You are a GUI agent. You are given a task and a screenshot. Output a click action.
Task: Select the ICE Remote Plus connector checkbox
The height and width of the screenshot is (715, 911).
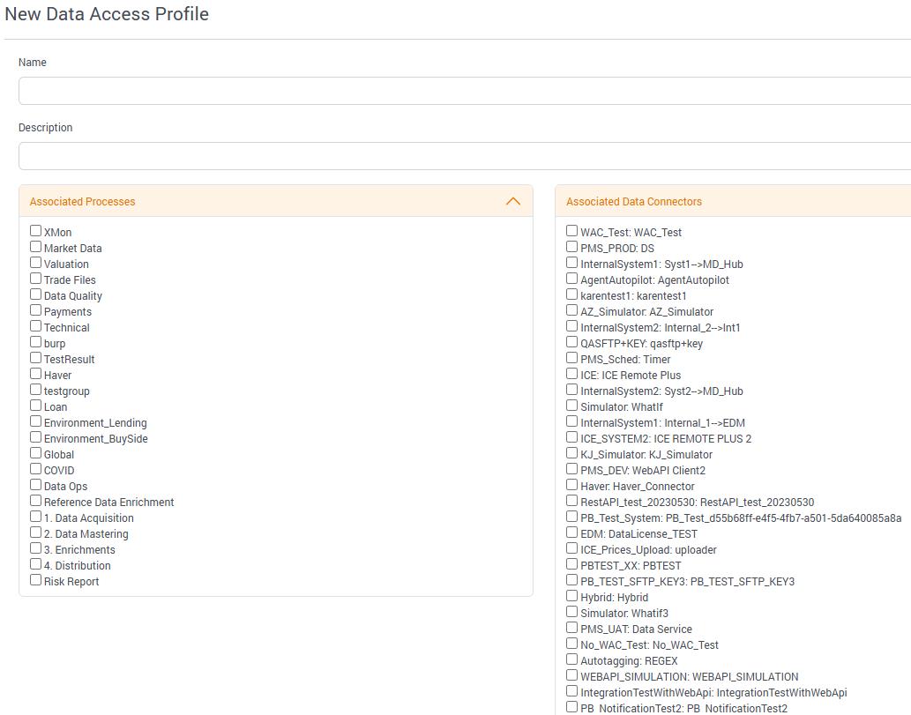pyautogui.click(x=572, y=374)
